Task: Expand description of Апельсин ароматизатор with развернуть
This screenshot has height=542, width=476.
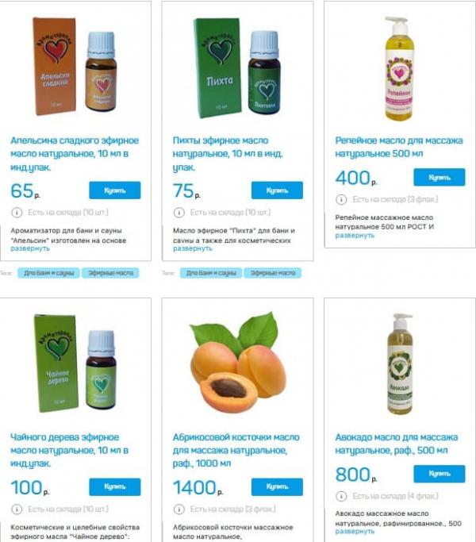Action: point(30,248)
